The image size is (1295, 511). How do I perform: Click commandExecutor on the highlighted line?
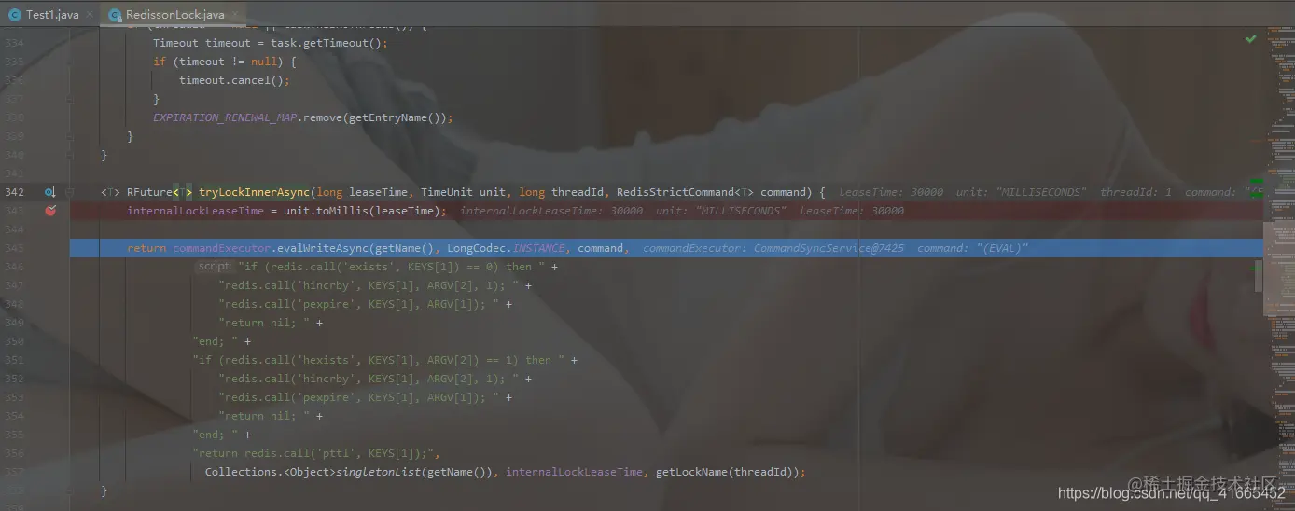222,248
